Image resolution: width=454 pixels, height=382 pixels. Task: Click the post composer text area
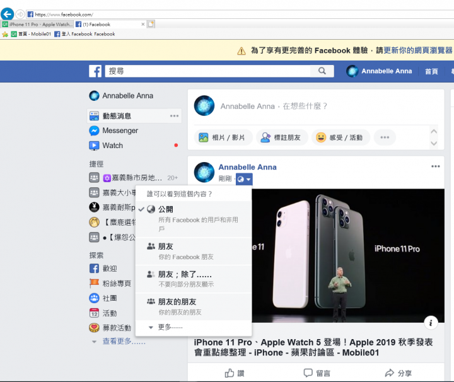[274, 106]
